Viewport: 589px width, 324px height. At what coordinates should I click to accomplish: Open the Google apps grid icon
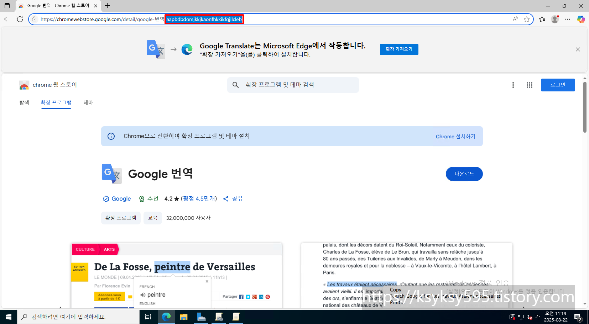pyautogui.click(x=529, y=85)
